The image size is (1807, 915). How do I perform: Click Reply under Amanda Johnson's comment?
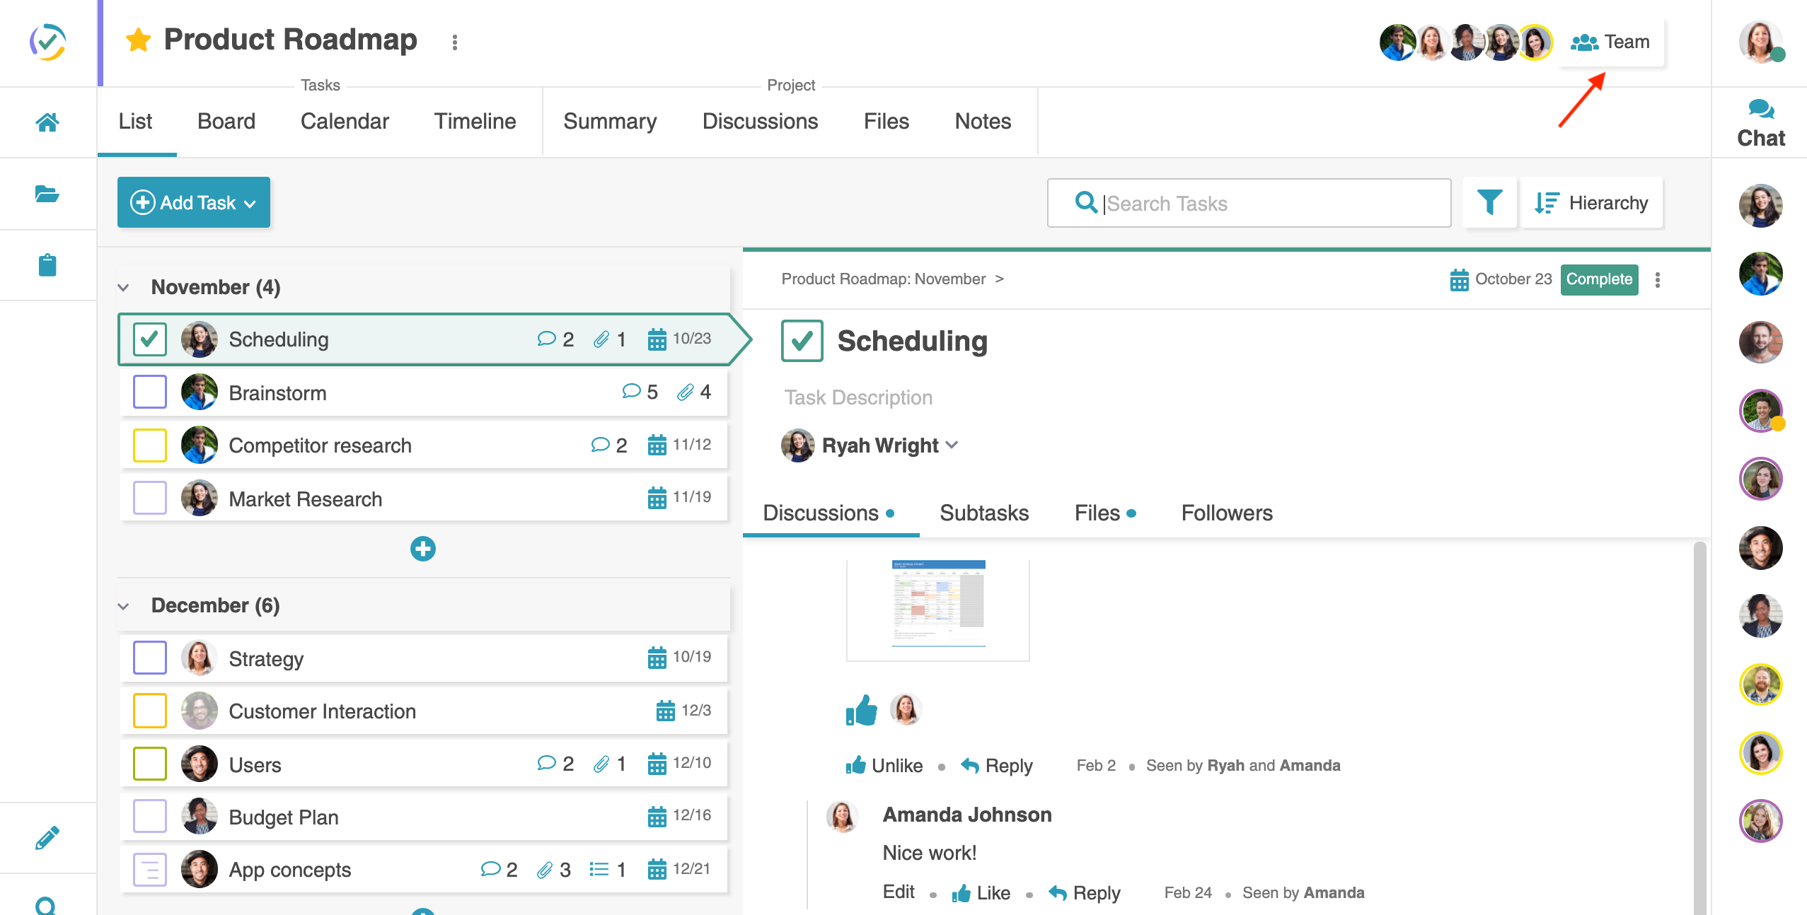point(1085,893)
